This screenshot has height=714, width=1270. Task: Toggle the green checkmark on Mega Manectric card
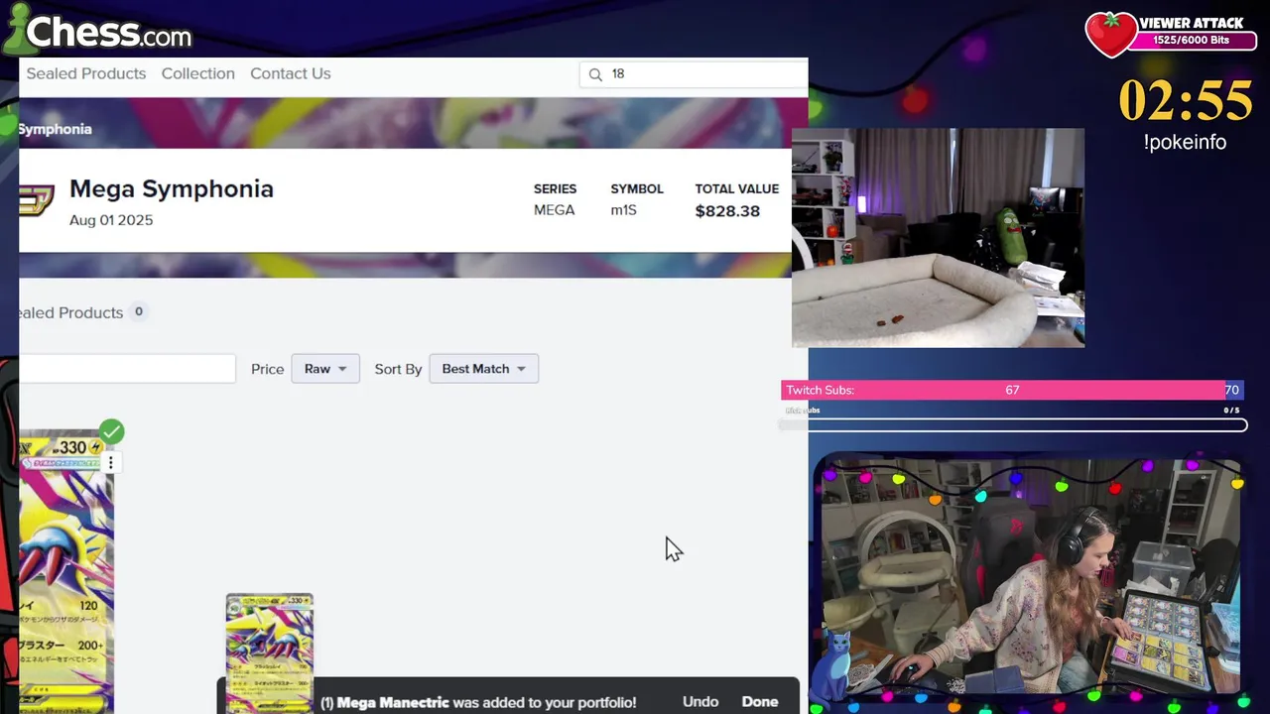111,432
